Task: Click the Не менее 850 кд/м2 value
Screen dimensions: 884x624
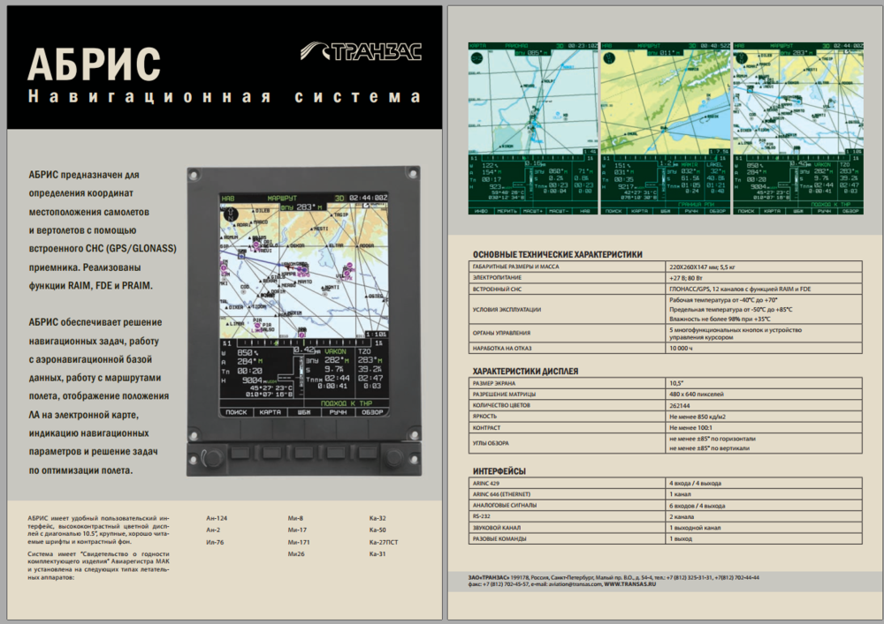Action: [x=697, y=417]
